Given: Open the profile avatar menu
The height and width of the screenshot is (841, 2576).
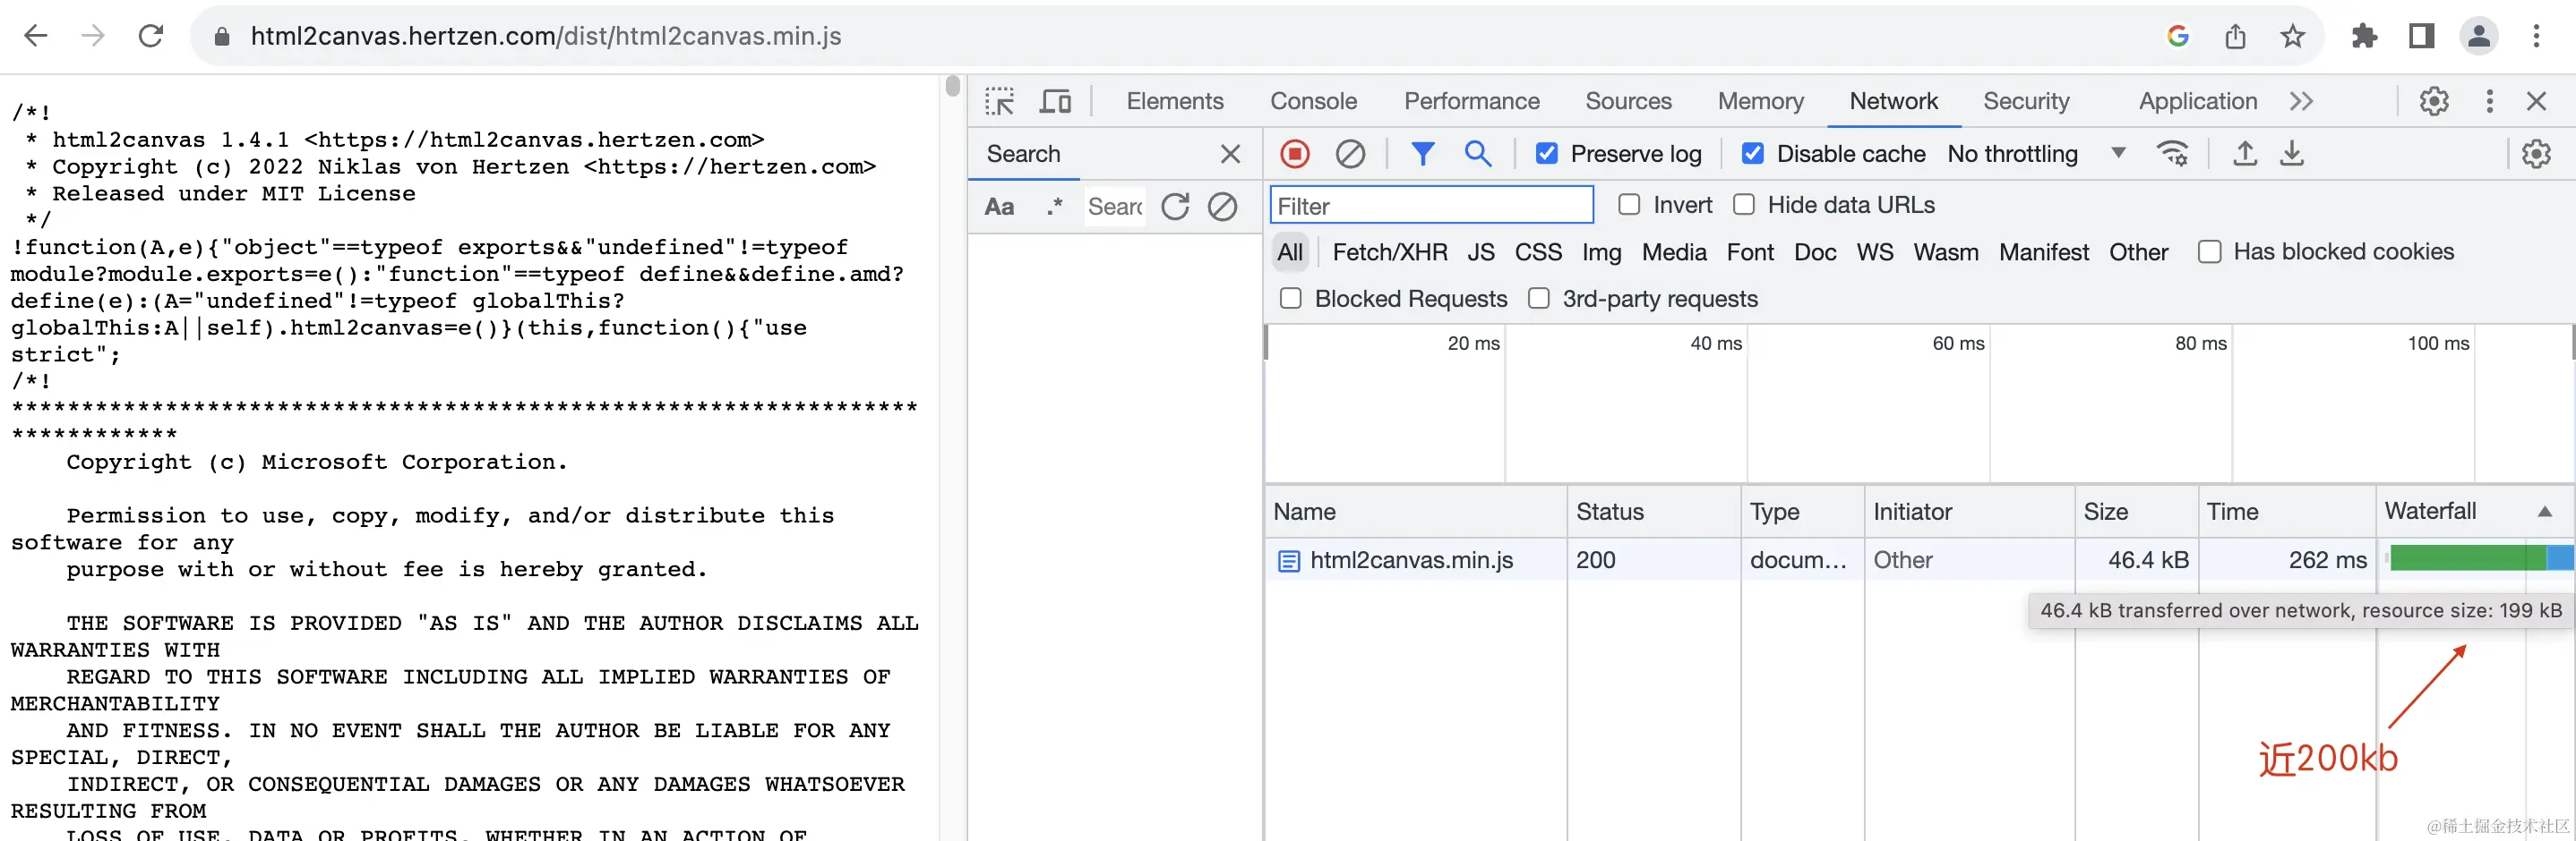Looking at the screenshot, I should point(2479,37).
